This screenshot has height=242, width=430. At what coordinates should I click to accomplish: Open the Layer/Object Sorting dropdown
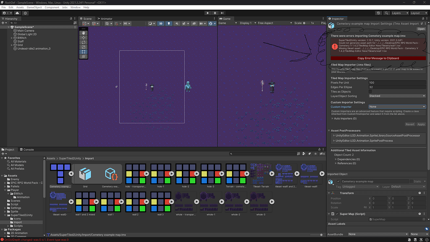(x=397, y=96)
